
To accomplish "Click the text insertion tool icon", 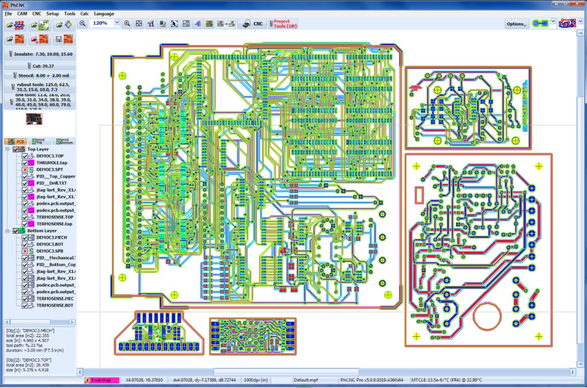I will (x=197, y=23).
